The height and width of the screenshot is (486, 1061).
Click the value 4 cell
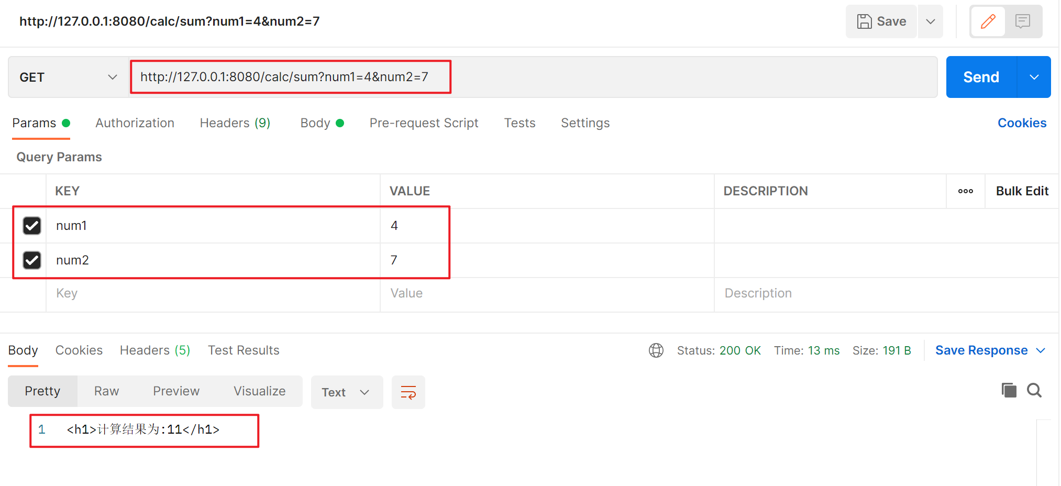547,226
